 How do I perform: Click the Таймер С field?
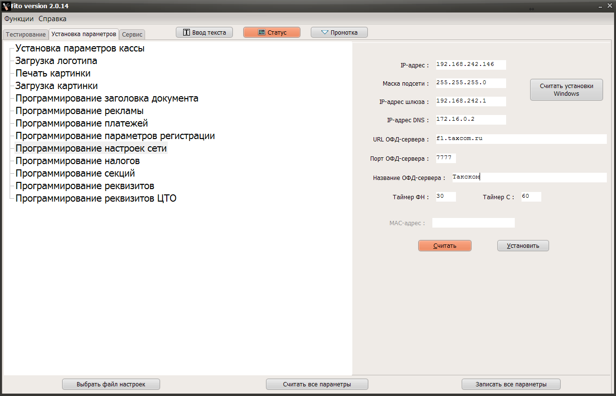531,197
